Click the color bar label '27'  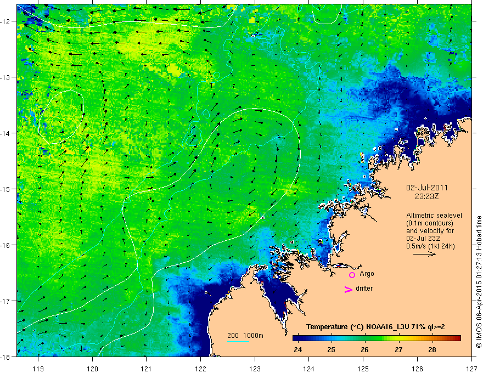click(x=398, y=349)
